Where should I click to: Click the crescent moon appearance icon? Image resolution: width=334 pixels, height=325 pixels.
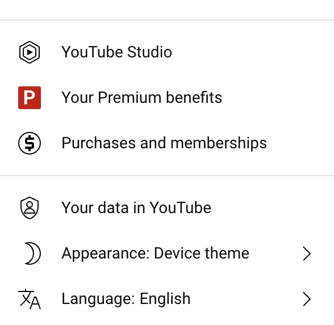[x=32, y=253]
